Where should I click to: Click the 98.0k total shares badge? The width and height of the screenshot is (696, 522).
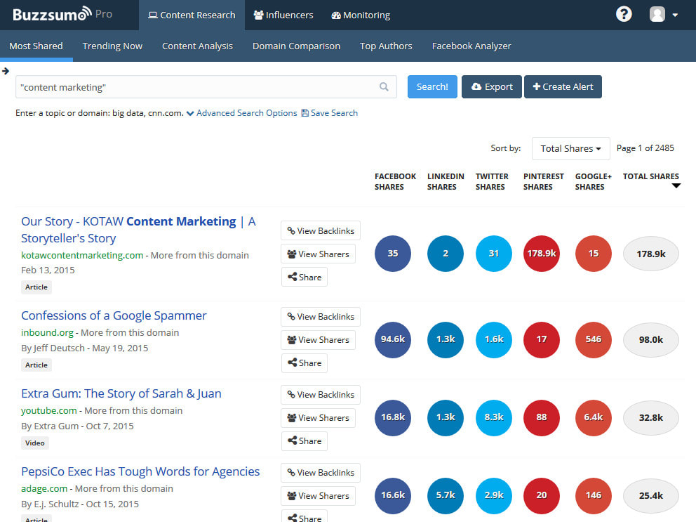[x=651, y=340]
